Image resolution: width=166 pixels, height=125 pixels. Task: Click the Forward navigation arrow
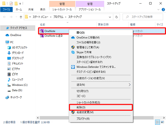11,17
